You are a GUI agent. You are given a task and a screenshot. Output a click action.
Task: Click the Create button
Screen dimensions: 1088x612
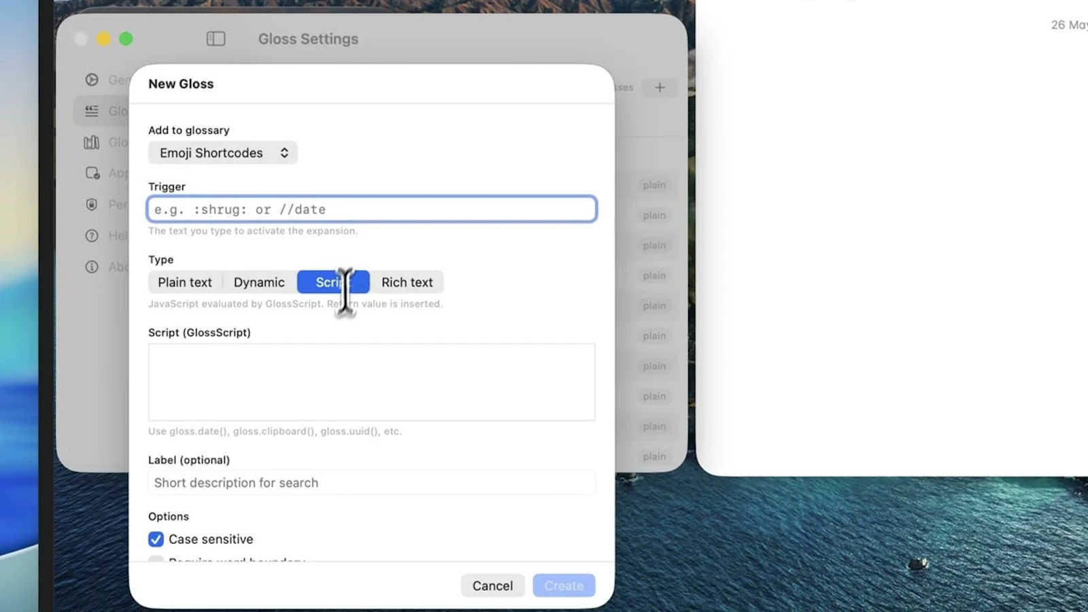click(x=564, y=585)
